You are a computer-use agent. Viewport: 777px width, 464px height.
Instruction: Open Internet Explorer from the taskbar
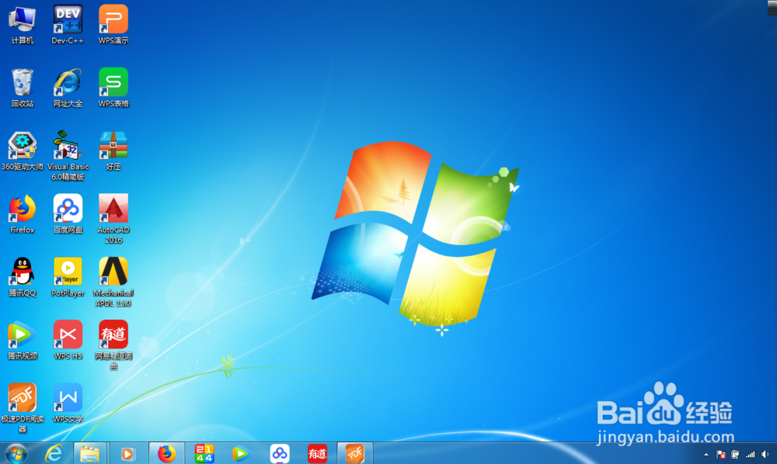[54, 453]
